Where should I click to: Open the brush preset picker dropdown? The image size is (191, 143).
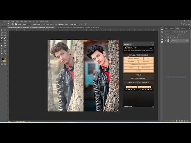click(10, 24)
